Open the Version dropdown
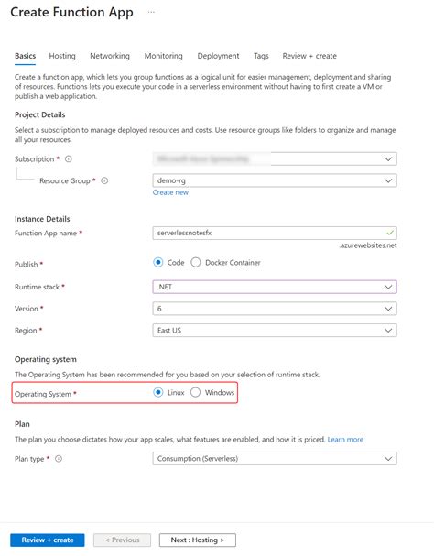This screenshot has width=434, height=556. point(275,309)
